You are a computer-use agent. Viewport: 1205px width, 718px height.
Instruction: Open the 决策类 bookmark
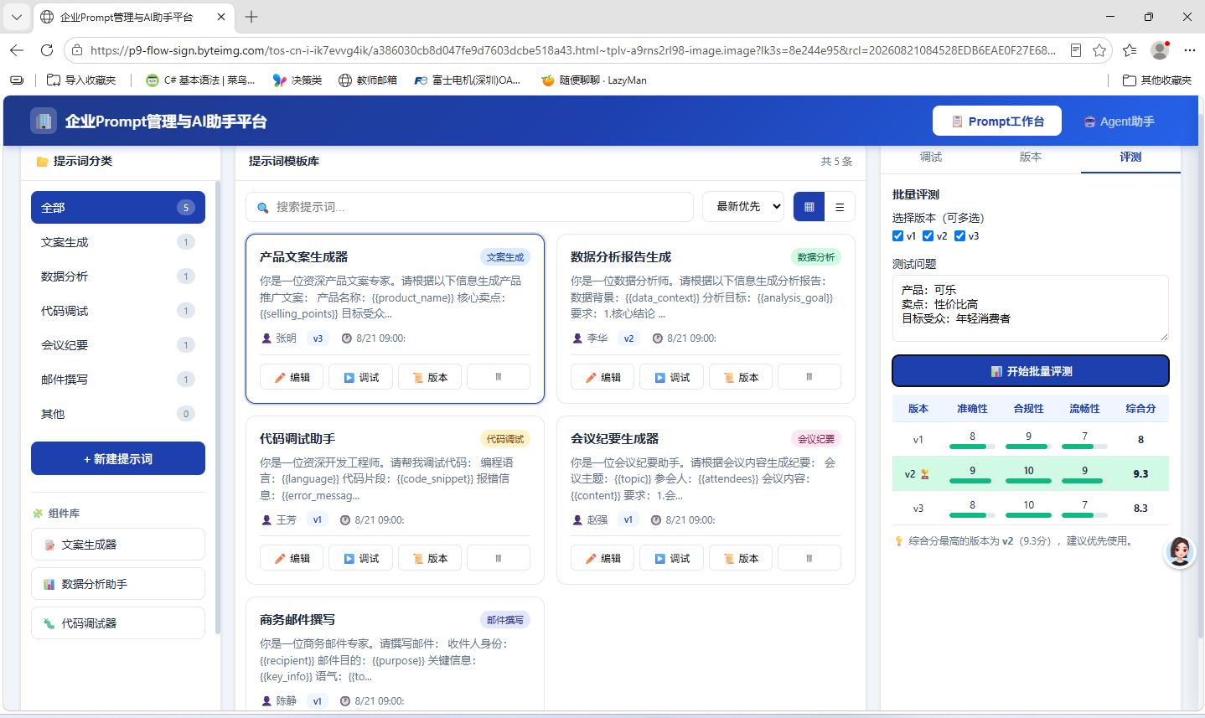[x=297, y=80]
